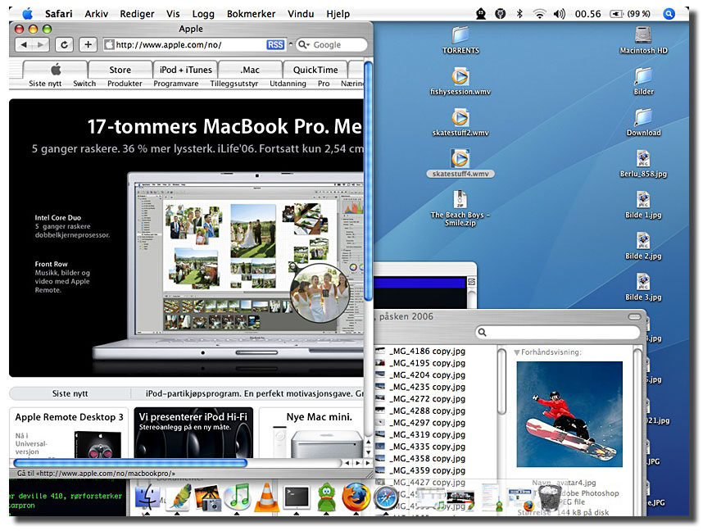Open the Trash in the dock

(x=548, y=498)
